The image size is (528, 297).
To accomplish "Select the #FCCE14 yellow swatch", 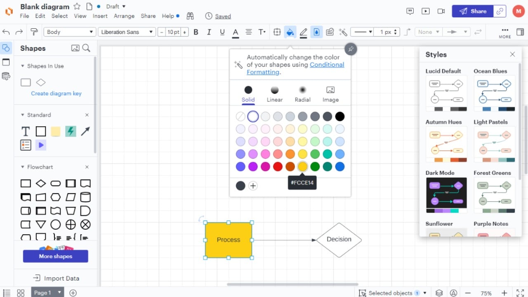I will pos(303,167).
